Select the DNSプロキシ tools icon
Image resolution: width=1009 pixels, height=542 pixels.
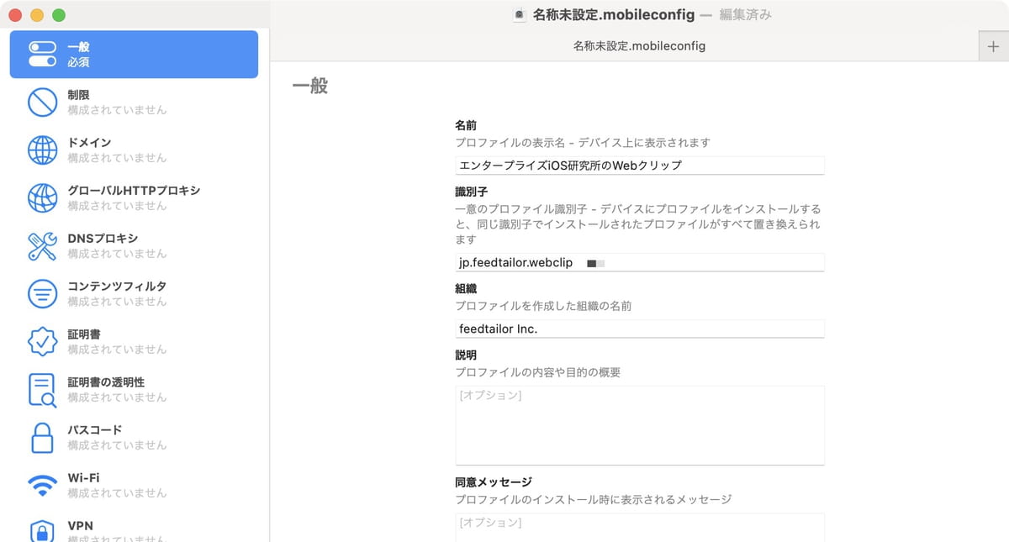point(42,246)
